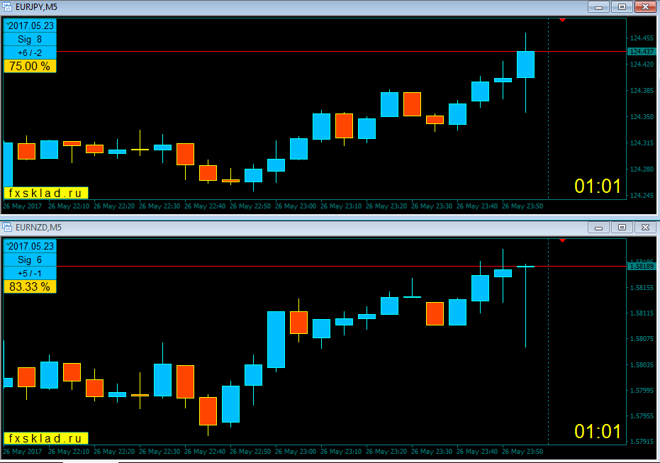The image size is (660, 463).
Task: Click the 124.455 price scale value
Action: click(642, 38)
